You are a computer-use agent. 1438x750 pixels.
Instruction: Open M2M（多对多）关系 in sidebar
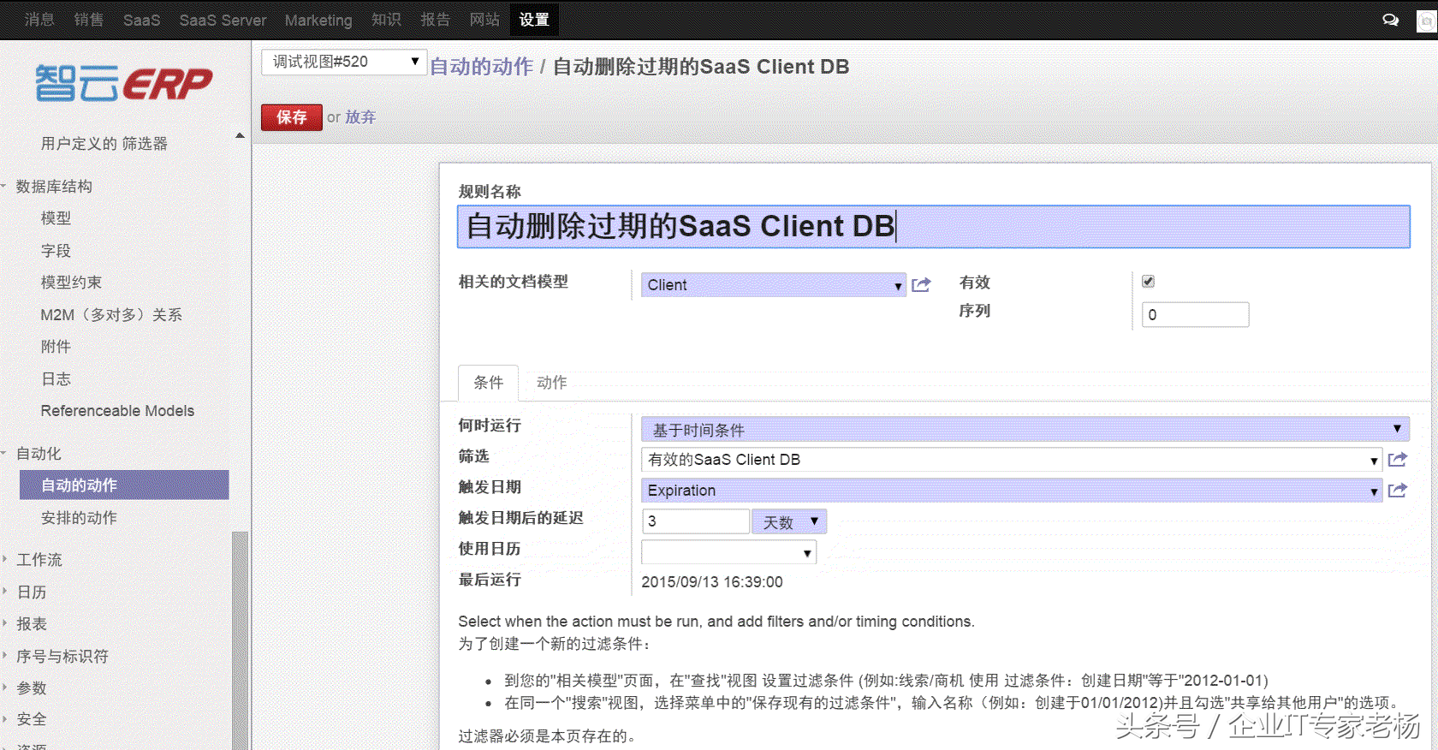point(111,315)
